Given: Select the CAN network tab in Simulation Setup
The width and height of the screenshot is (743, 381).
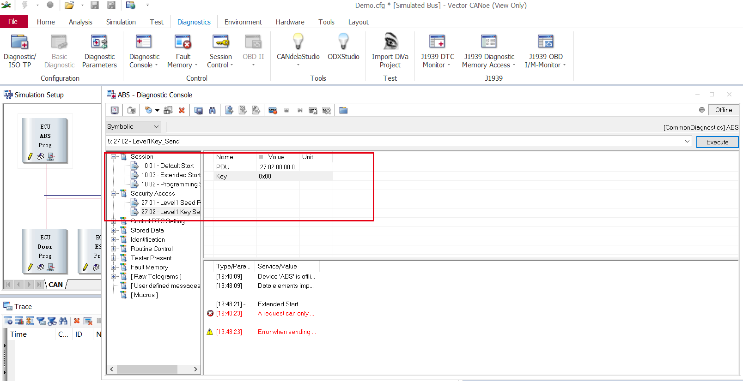Looking at the screenshot, I should 56,285.
